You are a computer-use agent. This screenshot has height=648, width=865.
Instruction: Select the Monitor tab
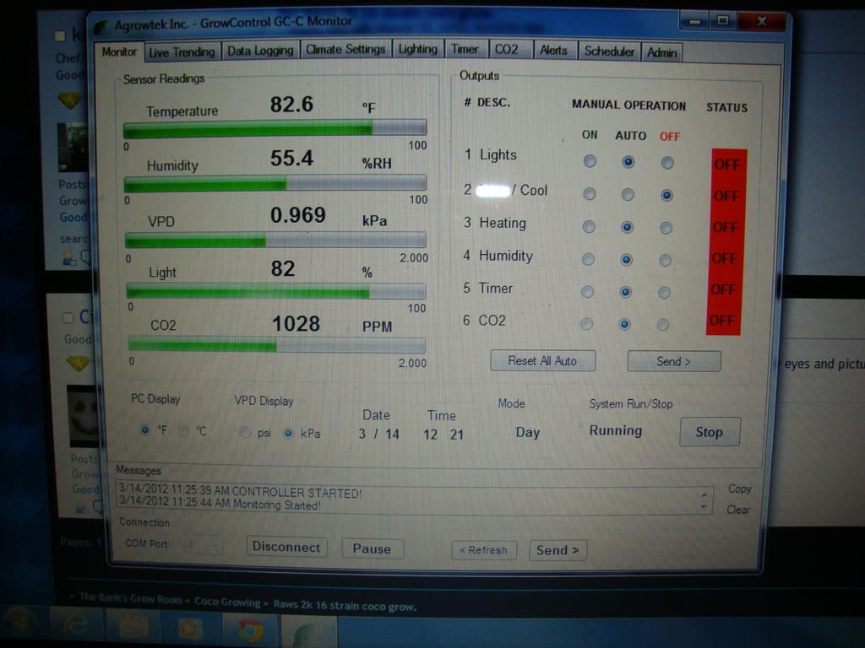119,51
